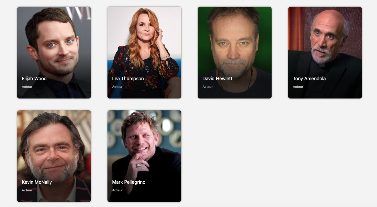The height and width of the screenshot is (207, 377).
Task: Open Kevin McNally's photo card
Action: pos(54,156)
